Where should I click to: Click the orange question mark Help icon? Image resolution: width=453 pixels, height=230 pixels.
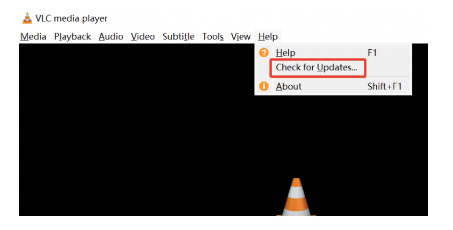tap(264, 53)
